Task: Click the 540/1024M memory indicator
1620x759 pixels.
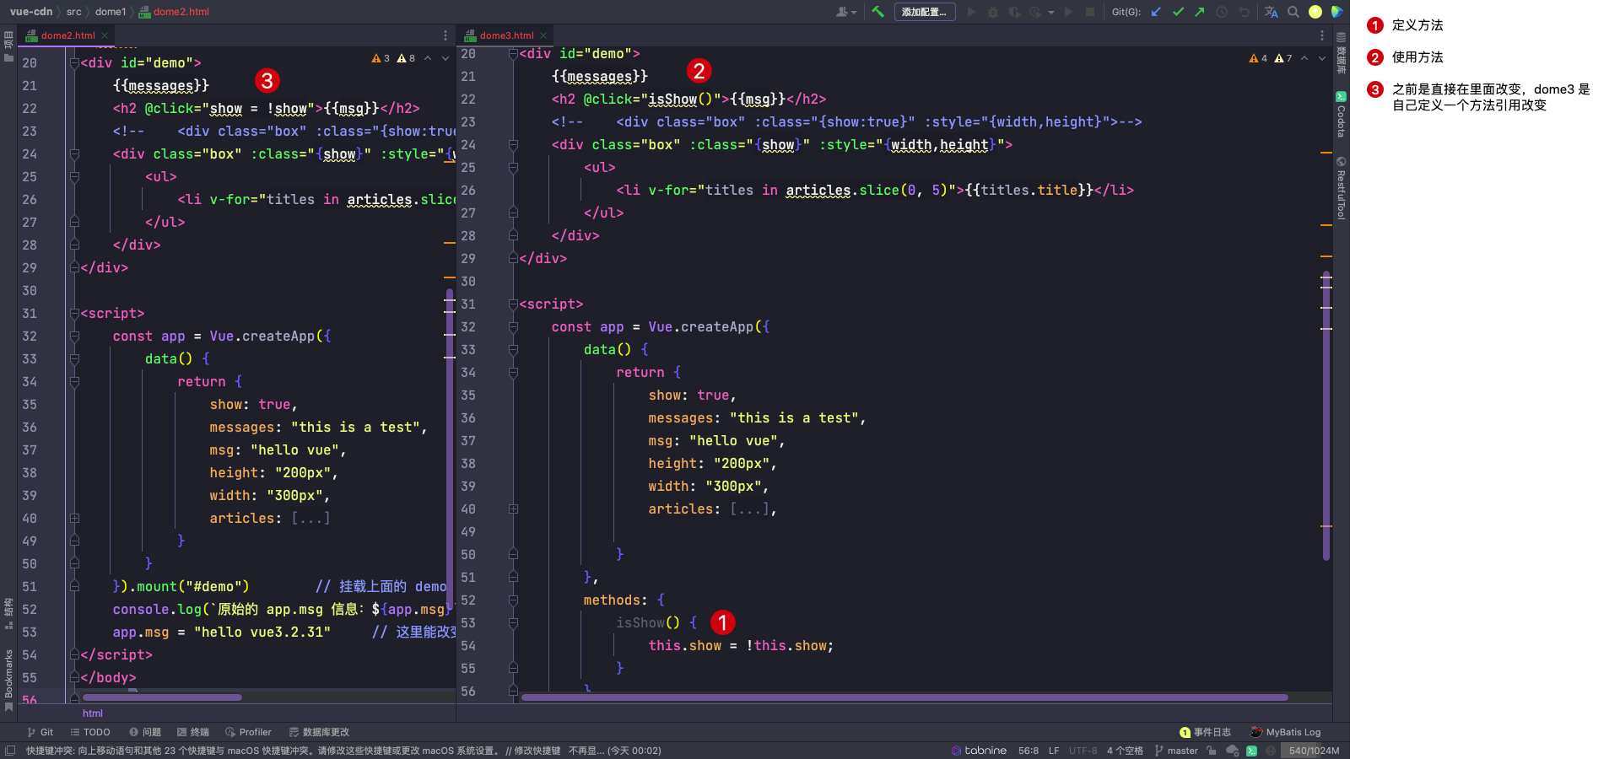Action: pyautogui.click(x=1314, y=751)
